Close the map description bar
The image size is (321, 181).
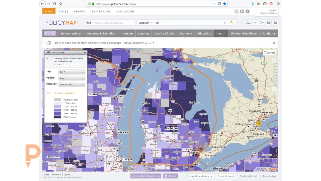point(274,43)
